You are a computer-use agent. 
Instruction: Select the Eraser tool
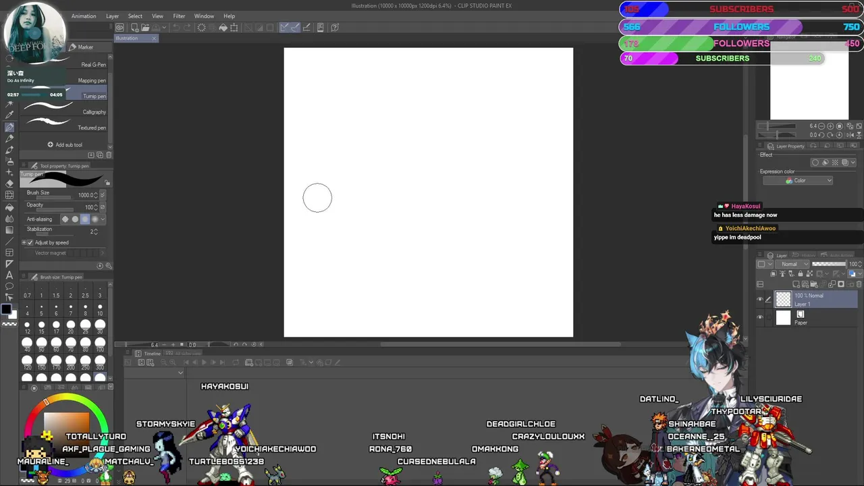click(x=9, y=184)
